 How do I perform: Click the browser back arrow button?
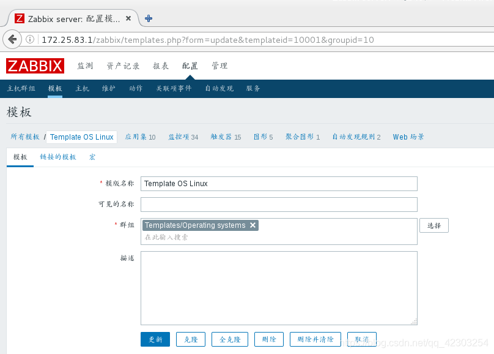(x=12, y=39)
